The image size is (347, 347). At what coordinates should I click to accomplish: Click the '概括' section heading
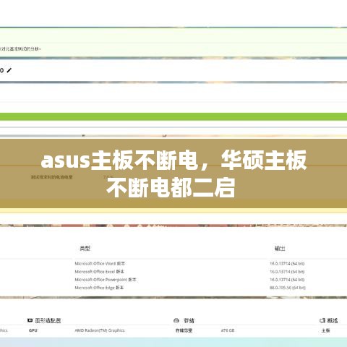point(333,320)
